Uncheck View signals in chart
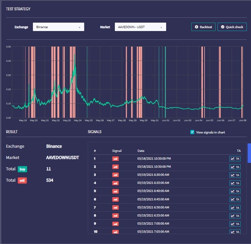The image size is (251, 244). point(192,132)
